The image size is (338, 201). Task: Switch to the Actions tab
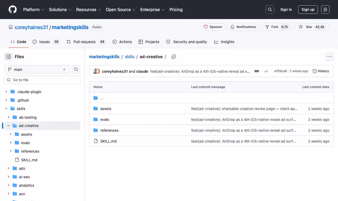click(x=122, y=42)
